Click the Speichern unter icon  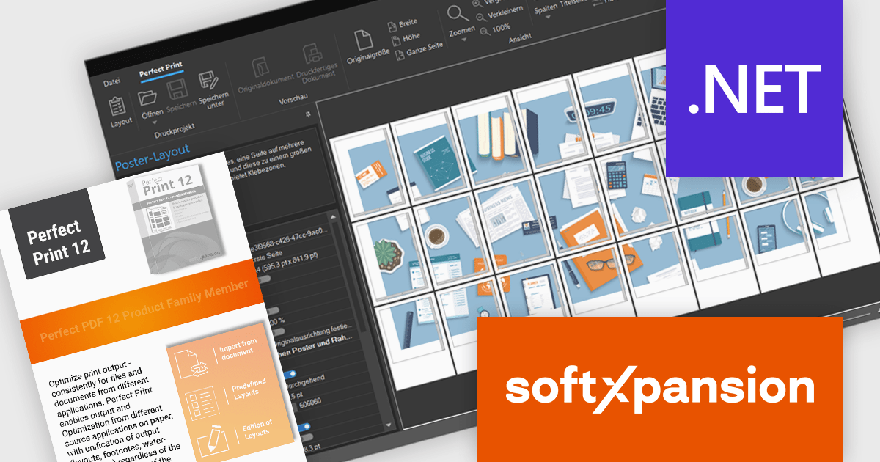(208, 81)
